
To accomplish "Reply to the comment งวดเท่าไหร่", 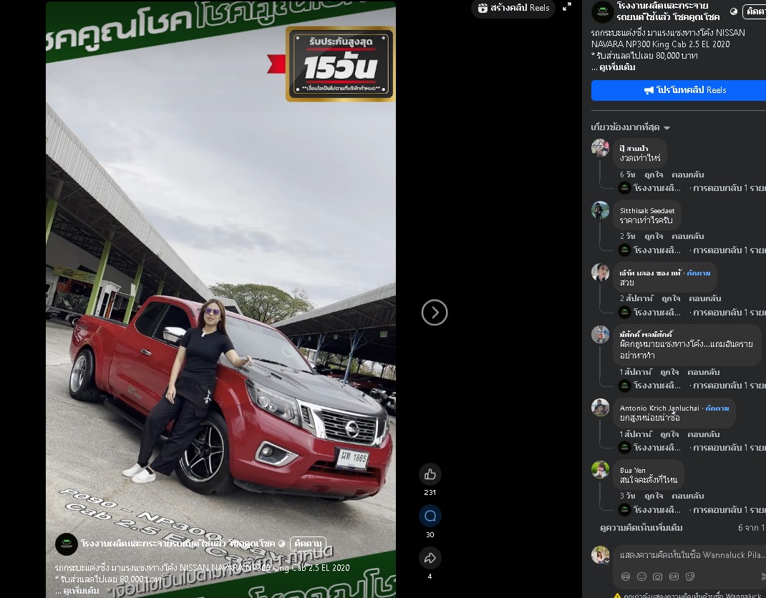I will click(x=687, y=175).
